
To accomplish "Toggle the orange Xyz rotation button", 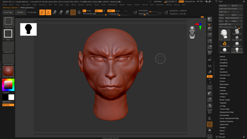I will coord(210,76).
